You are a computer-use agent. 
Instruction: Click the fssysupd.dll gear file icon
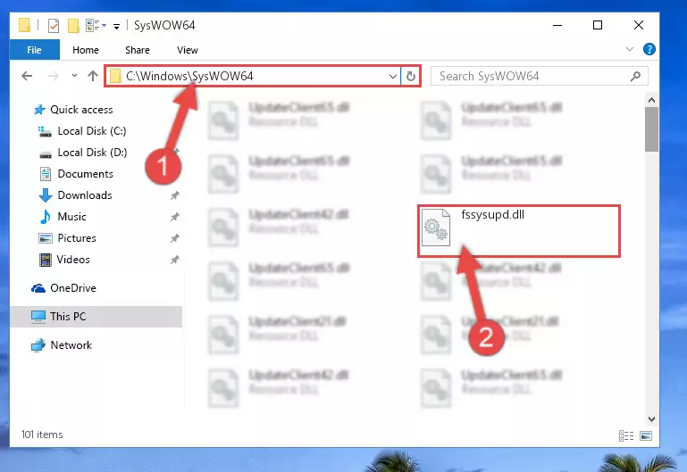pyautogui.click(x=436, y=227)
